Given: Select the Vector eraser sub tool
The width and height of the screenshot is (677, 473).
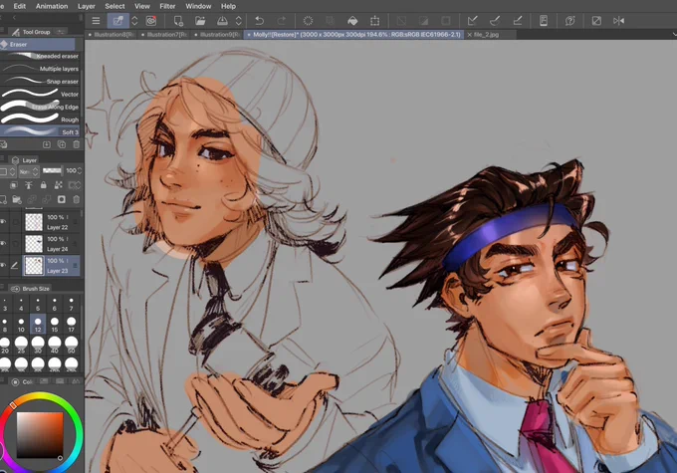Looking at the screenshot, I should (x=40, y=94).
